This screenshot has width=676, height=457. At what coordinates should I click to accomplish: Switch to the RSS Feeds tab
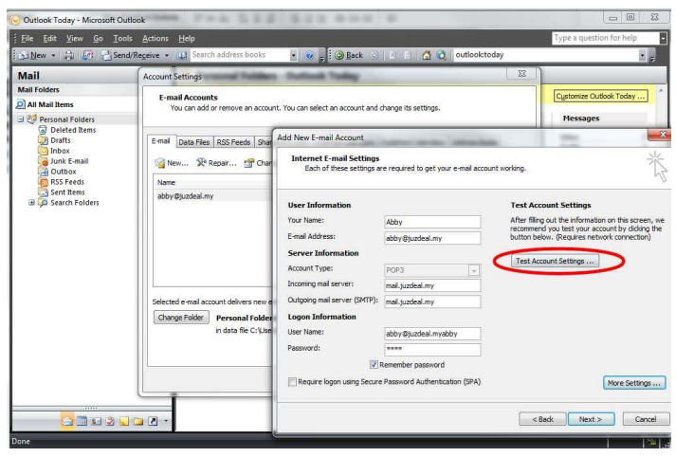coord(233,142)
